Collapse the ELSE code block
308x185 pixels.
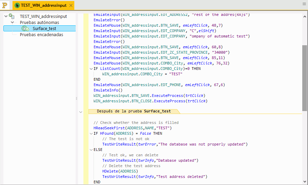pos(91,150)
